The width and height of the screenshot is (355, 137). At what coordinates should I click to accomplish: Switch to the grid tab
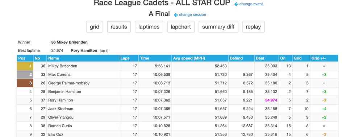[95, 27]
